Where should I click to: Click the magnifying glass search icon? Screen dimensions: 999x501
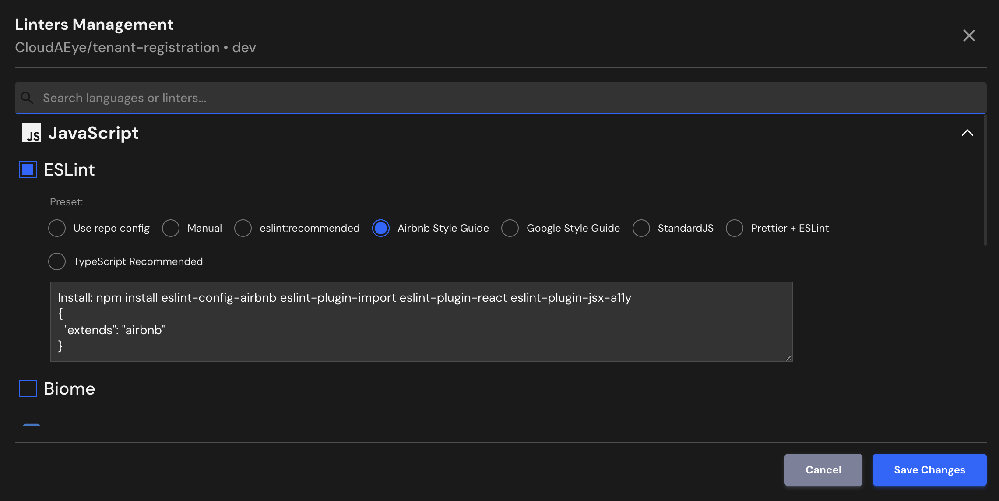pyautogui.click(x=27, y=98)
